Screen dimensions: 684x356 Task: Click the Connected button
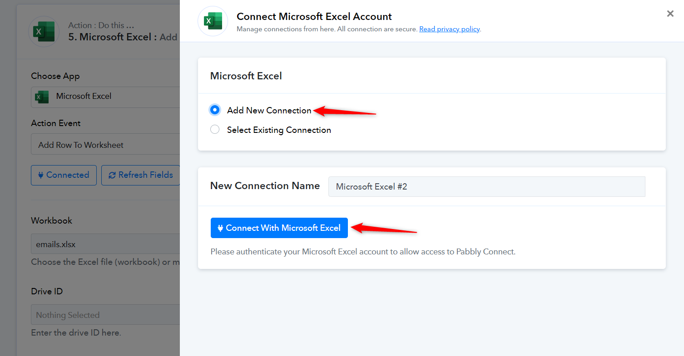click(x=64, y=175)
